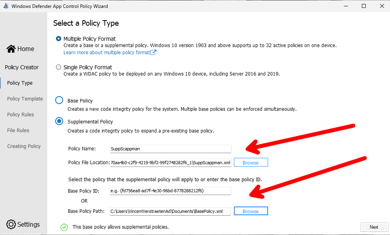The width and height of the screenshot is (390, 235).
Task: Click the external link icon beside Learn more
Action: click(153, 52)
